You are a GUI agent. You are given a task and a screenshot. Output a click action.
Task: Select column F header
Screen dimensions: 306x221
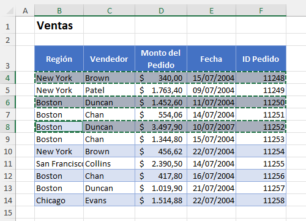261,10
